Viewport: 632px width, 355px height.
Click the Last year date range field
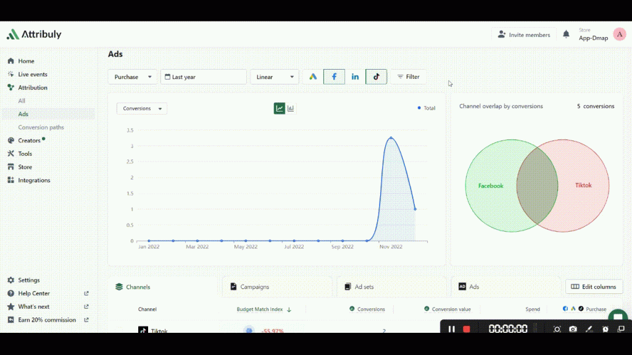pyautogui.click(x=203, y=77)
